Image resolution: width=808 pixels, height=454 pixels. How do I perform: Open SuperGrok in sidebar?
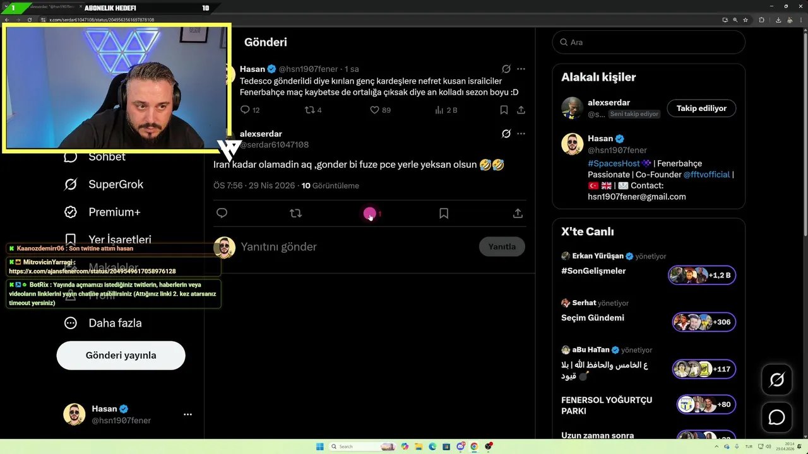coord(104,185)
